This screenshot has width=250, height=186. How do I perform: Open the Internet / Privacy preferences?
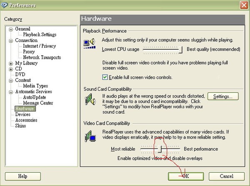click(x=40, y=46)
